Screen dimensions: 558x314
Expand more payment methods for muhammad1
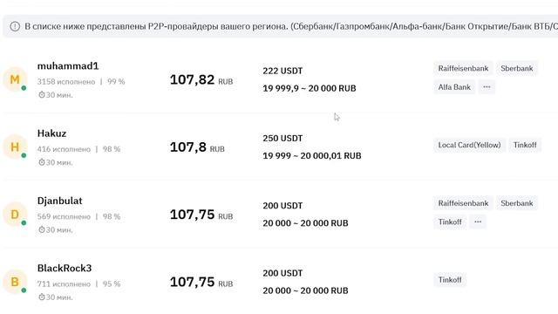click(x=487, y=87)
